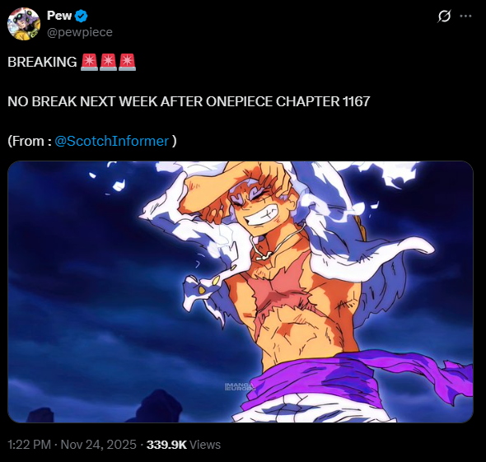Open the 339.9K Views count
Screen dimensions: 486x462
click(184, 445)
